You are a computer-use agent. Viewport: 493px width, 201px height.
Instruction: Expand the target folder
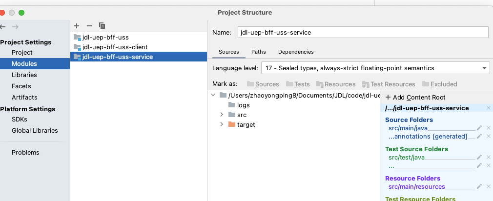pos(222,124)
